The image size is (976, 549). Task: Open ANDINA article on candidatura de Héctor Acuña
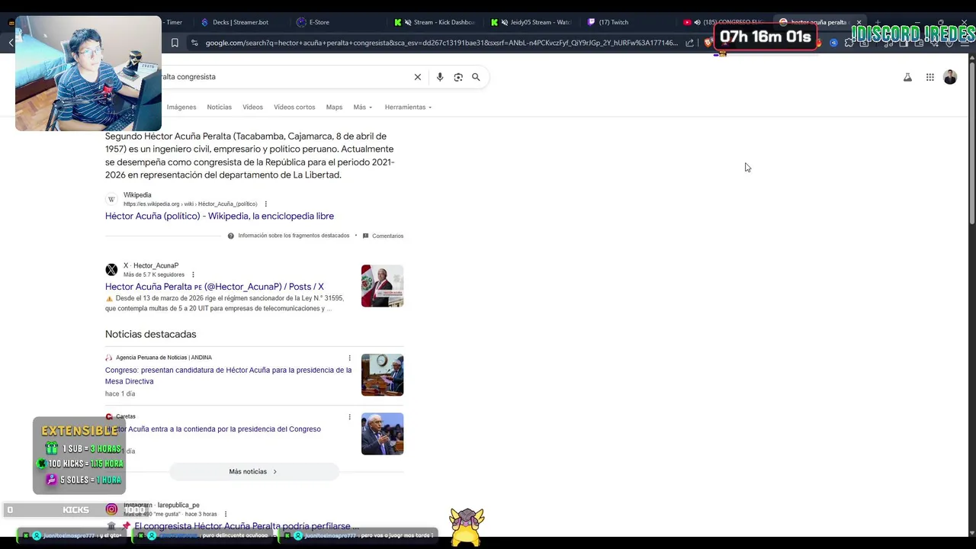pyautogui.click(x=229, y=375)
